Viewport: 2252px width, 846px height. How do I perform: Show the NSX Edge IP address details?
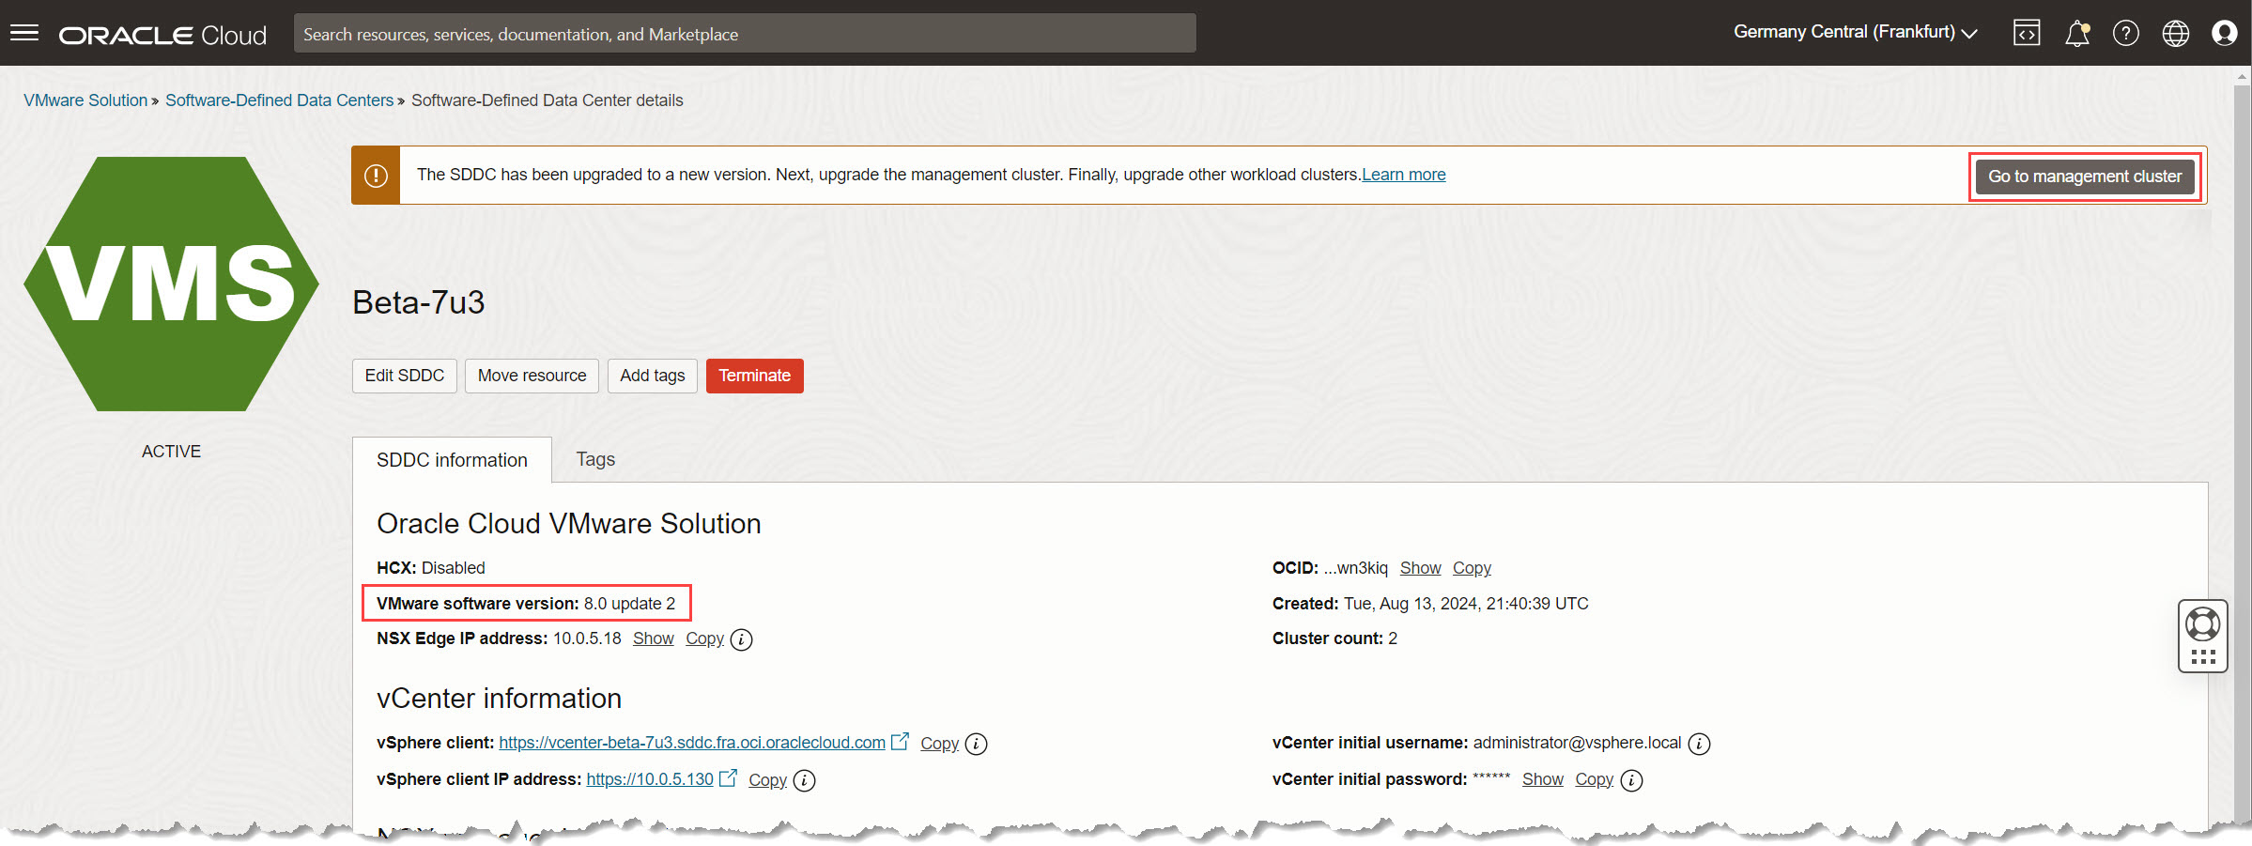pyautogui.click(x=654, y=638)
